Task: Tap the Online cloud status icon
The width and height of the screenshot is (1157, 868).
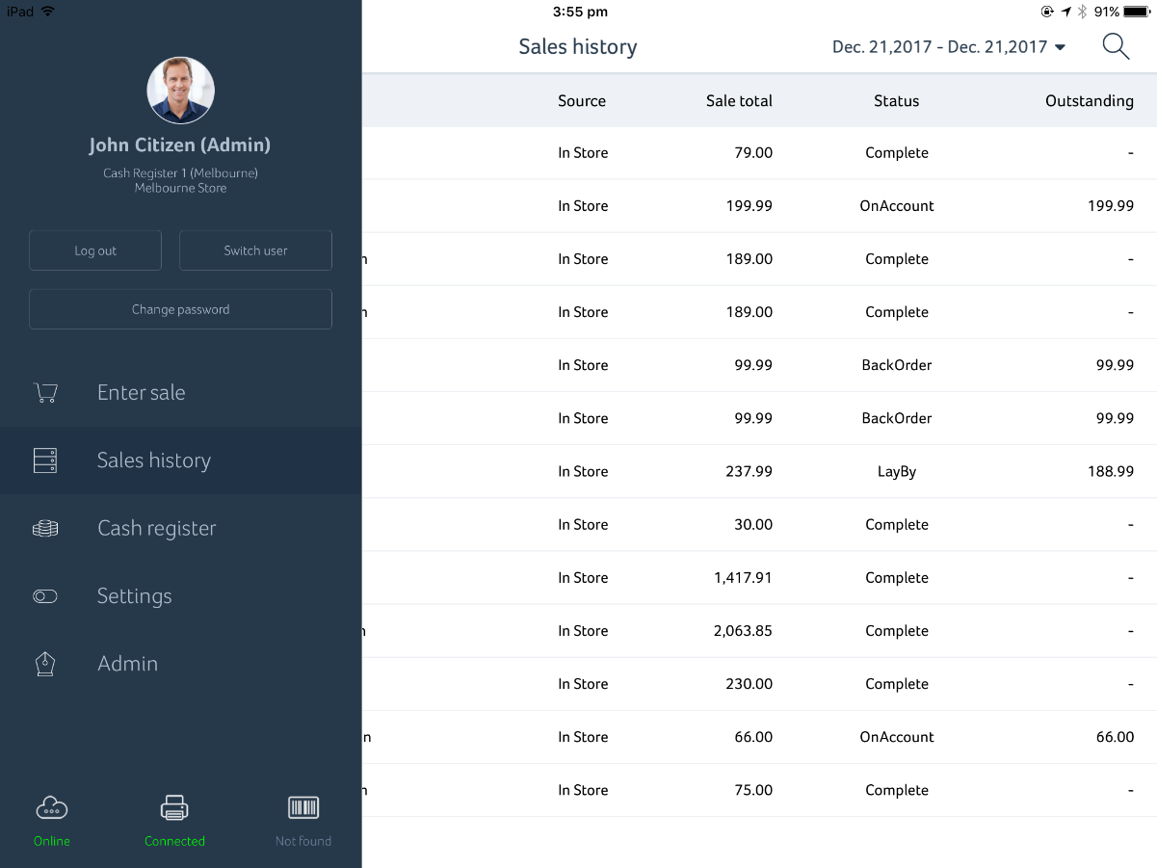Action: (51, 808)
